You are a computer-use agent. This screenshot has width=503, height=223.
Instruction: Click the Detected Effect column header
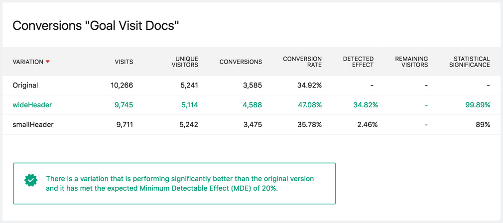coord(358,62)
